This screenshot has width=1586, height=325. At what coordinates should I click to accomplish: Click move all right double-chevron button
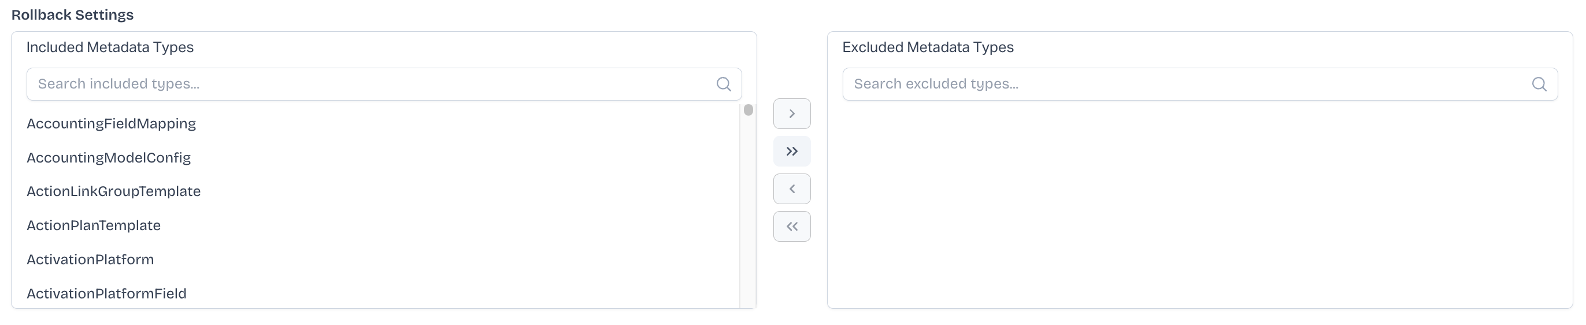pos(792,152)
